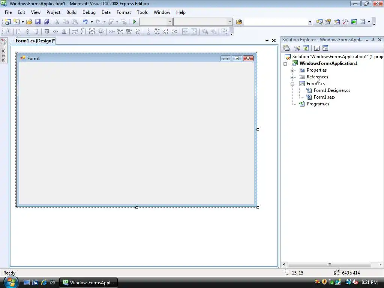The width and height of the screenshot is (384, 288).
Task: Click the Make Horizontal Spacing Equal icon
Action: tap(112, 31)
